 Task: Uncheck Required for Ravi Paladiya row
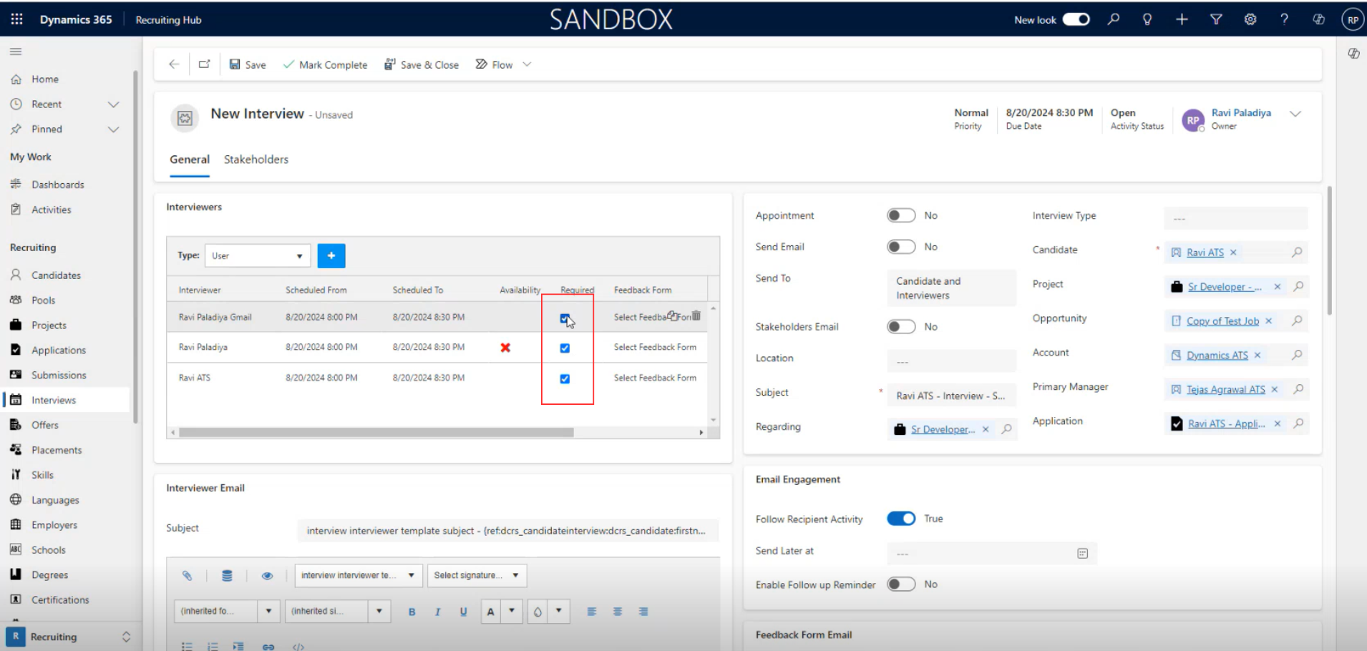coord(565,348)
